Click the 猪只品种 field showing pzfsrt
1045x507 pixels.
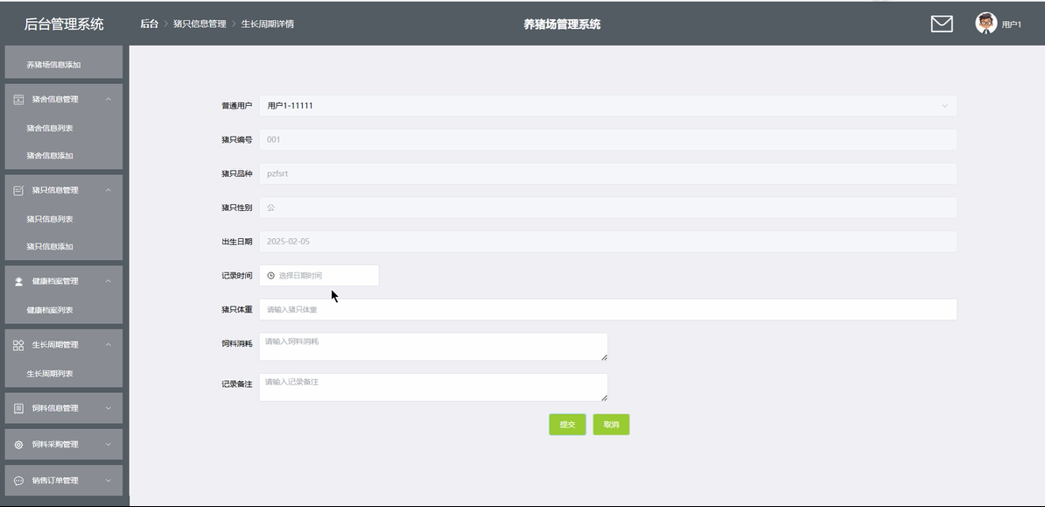point(607,173)
